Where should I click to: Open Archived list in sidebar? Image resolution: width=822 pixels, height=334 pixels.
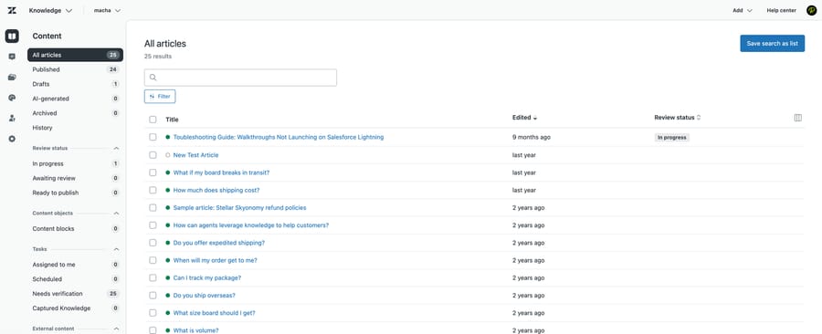pyautogui.click(x=76, y=113)
